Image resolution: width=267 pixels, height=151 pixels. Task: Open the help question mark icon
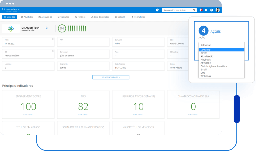212,10
